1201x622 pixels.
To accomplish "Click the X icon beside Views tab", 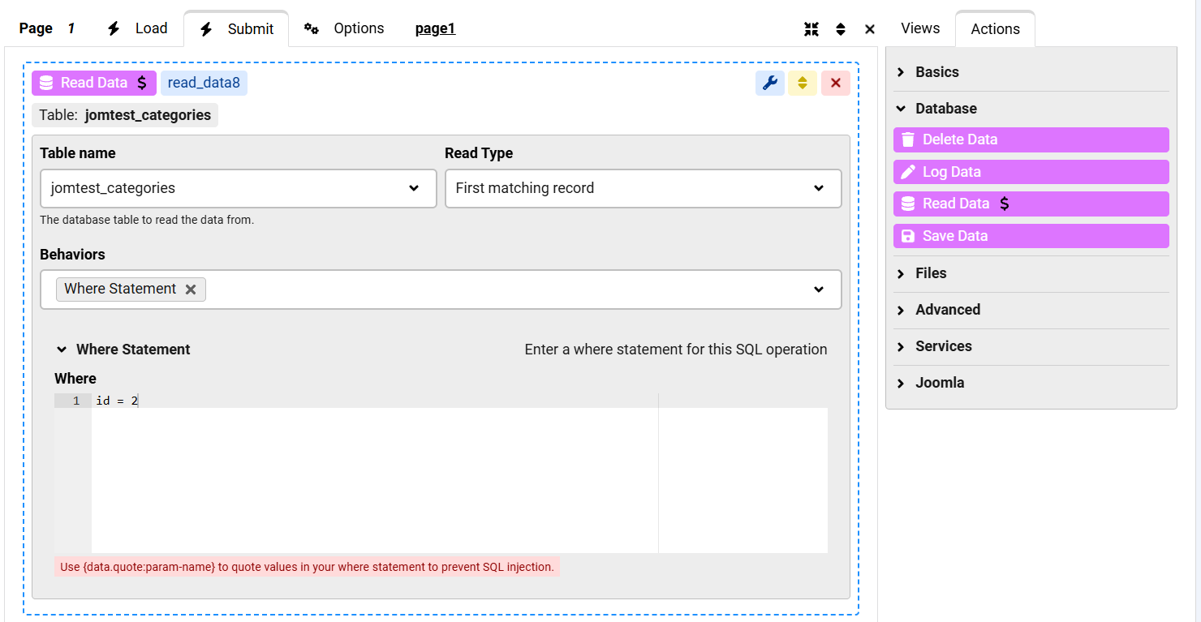I will coord(870,29).
